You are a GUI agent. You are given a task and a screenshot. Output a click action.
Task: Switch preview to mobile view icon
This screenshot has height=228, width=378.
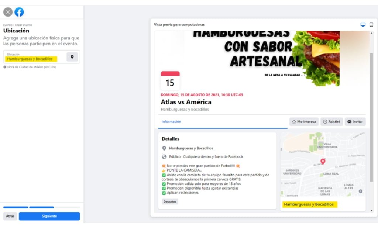(372, 24)
